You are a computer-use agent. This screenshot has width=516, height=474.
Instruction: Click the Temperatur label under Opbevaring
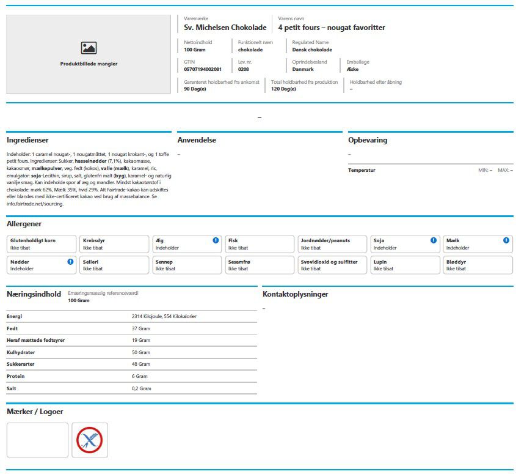(362, 170)
